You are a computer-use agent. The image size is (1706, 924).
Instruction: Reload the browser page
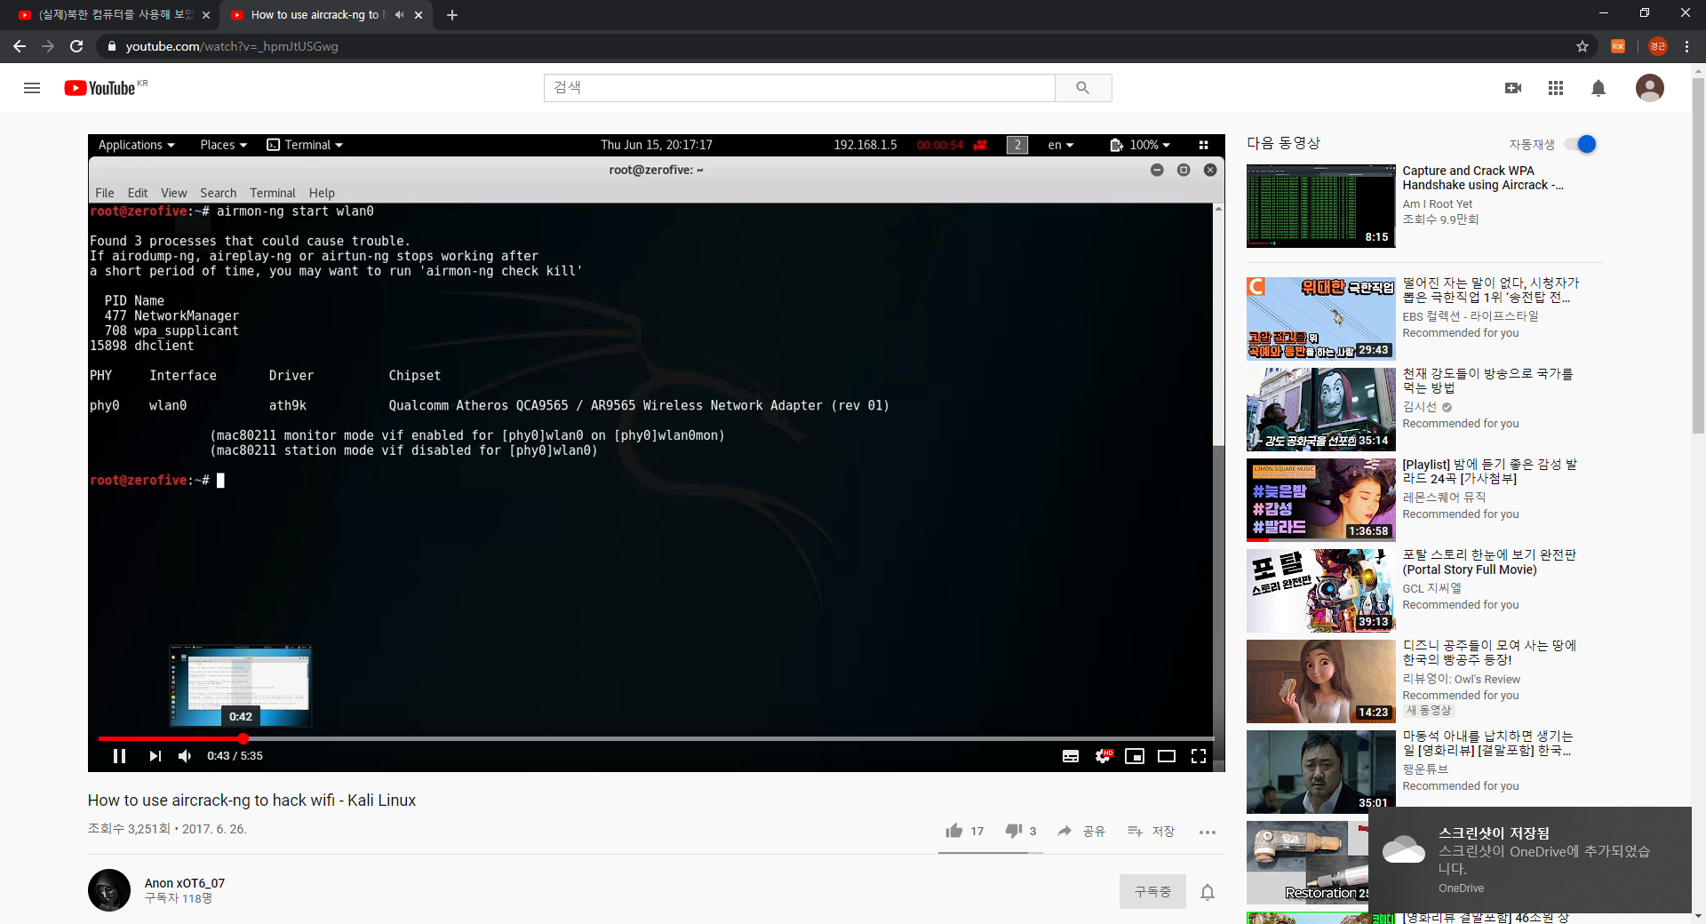76,46
